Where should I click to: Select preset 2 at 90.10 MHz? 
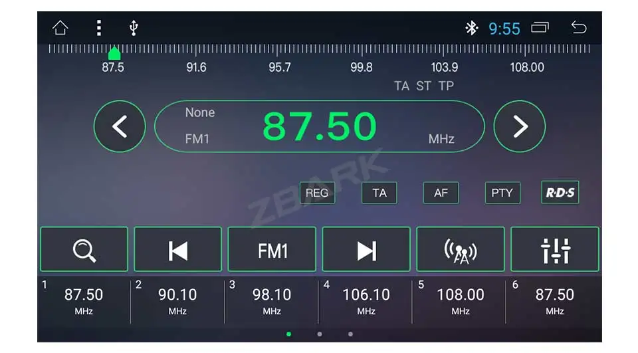[177, 300]
